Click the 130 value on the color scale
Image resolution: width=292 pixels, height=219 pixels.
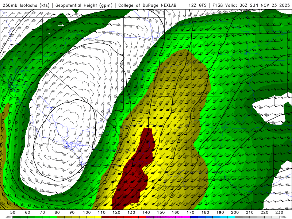pyautogui.click(x=131, y=212)
